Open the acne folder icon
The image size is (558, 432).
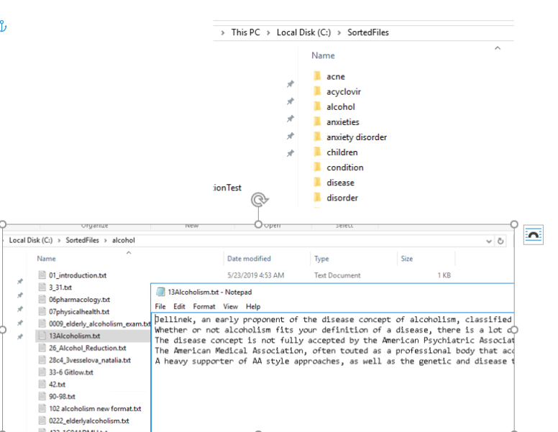pos(317,76)
